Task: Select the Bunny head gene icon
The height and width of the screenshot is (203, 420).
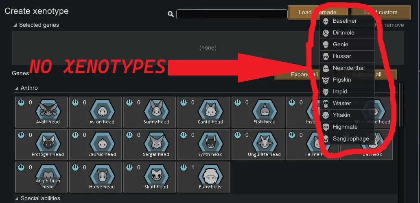Action: pyautogui.click(x=150, y=112)
